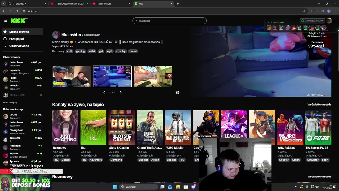Open Makito Counter-Strike 2 channel
Screen dimensions: 339x191
click(23, 155)
